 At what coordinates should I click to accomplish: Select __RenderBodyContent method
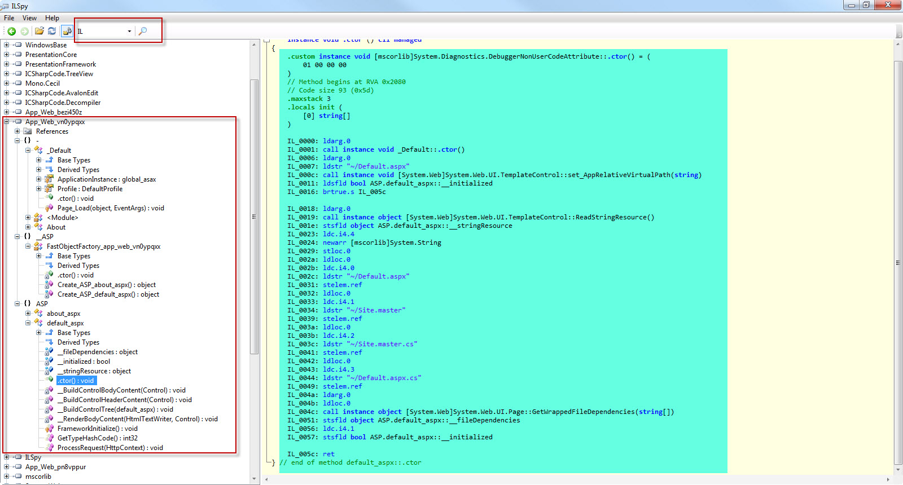[x=137, y=418]
